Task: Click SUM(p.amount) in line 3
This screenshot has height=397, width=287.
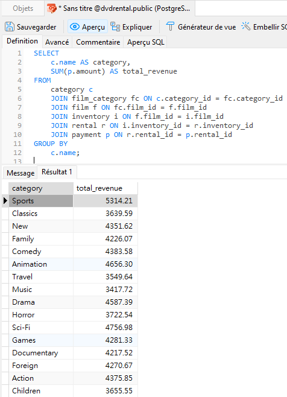Action: pos(78,71)
